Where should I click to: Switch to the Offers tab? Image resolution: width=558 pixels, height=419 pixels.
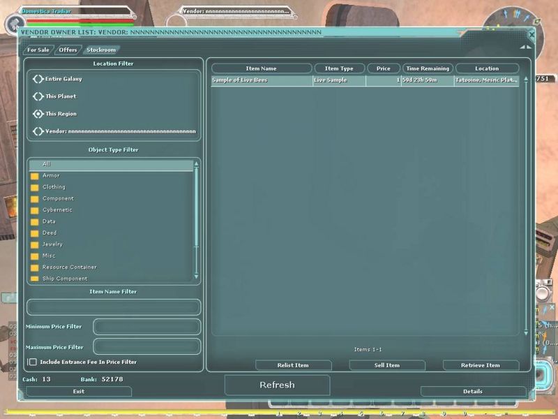[68, 50]
